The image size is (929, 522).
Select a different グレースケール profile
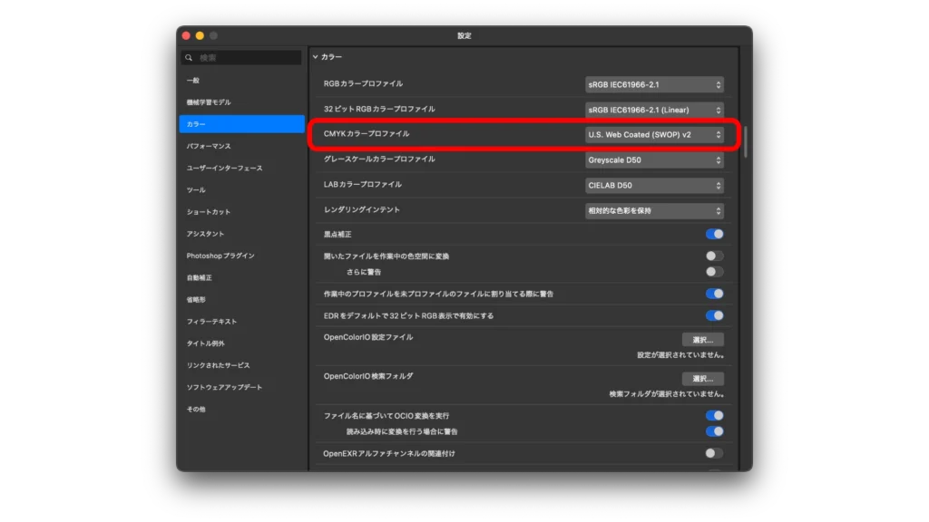(653, 159)
